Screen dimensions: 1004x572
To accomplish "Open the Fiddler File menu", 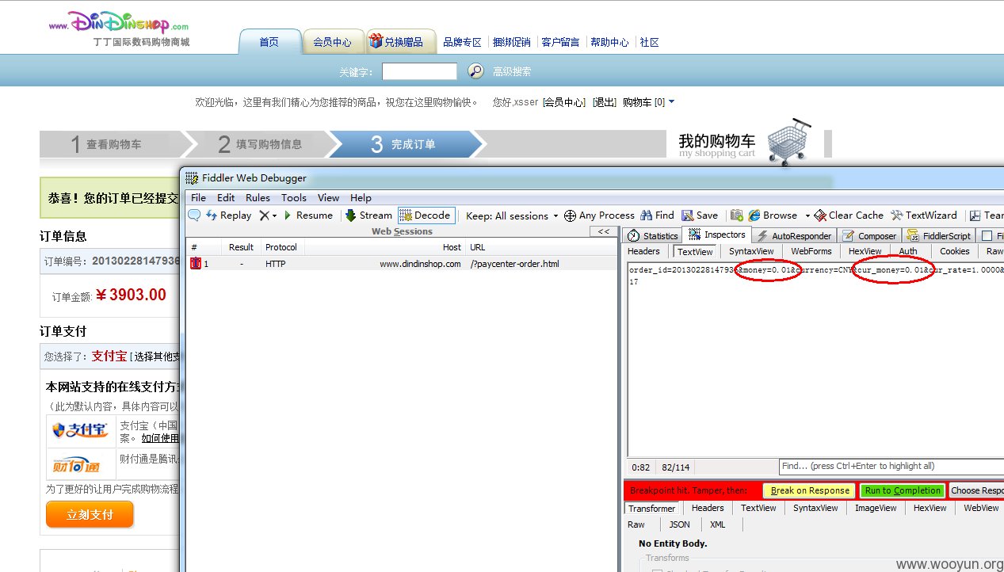I will (x=198, y=198).
